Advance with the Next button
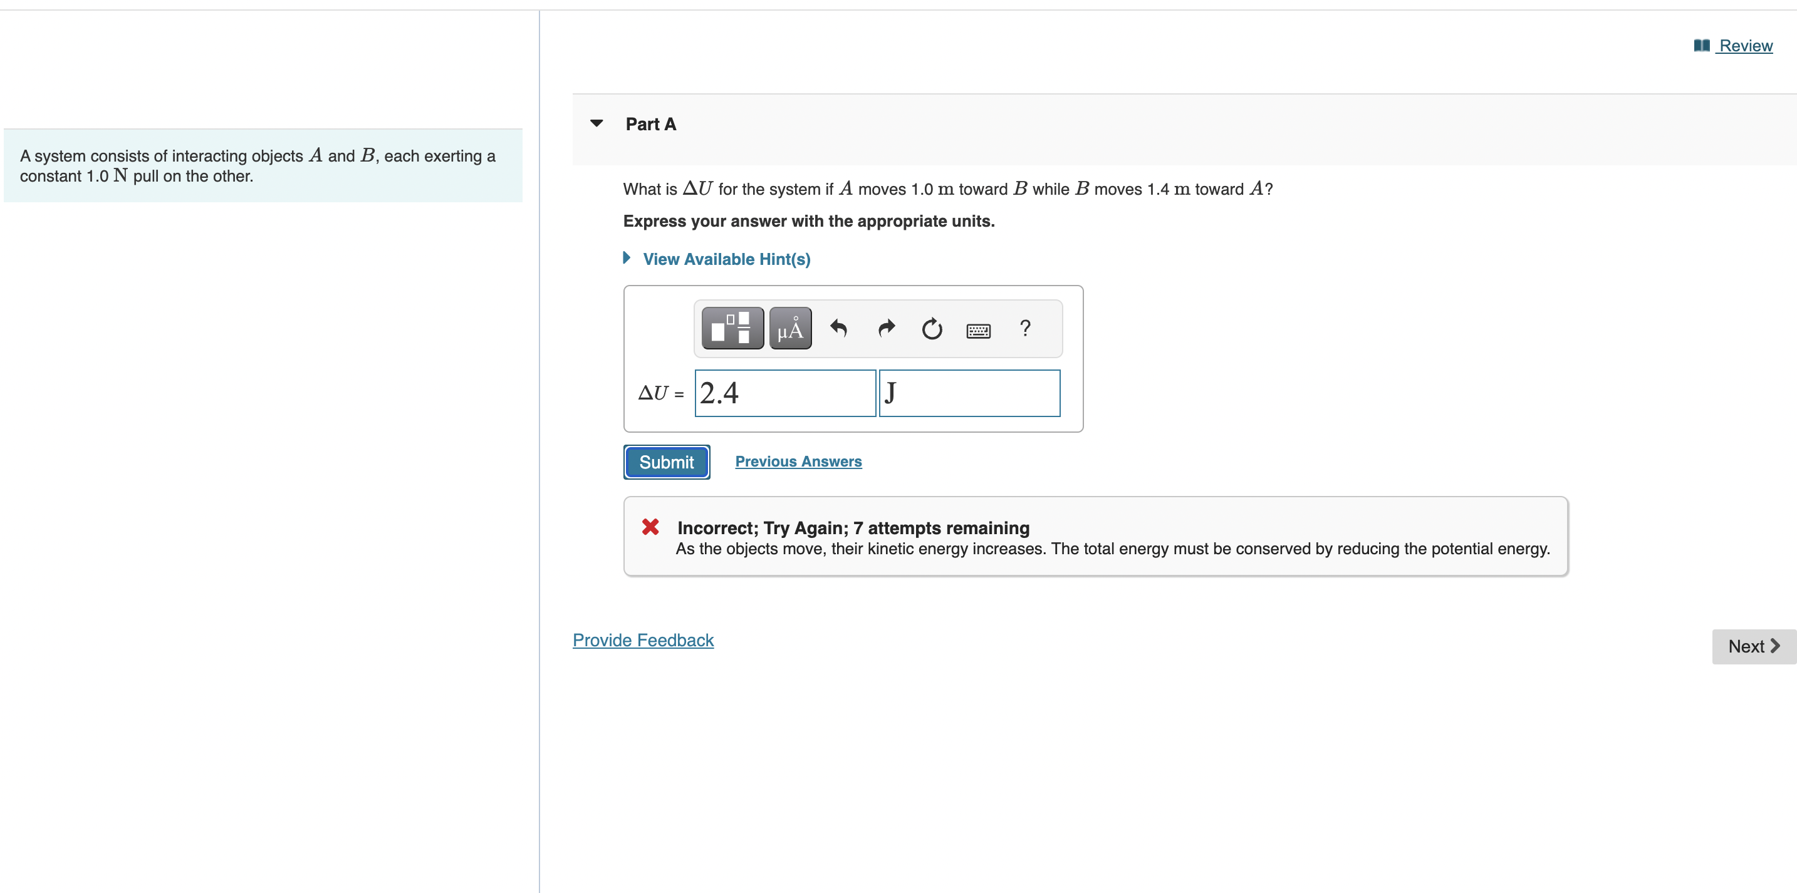 pyautogui.click(x=1753, y=646)
